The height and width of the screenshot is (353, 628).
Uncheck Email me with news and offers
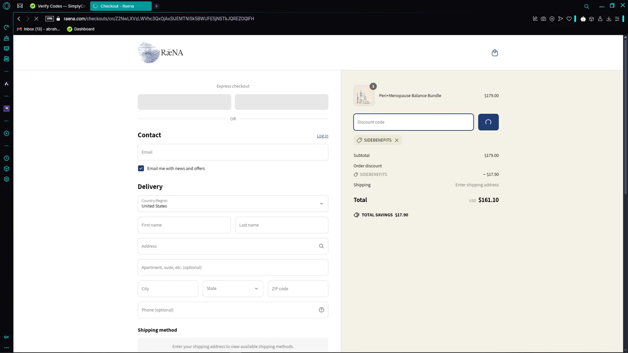(x=141, y=169)
